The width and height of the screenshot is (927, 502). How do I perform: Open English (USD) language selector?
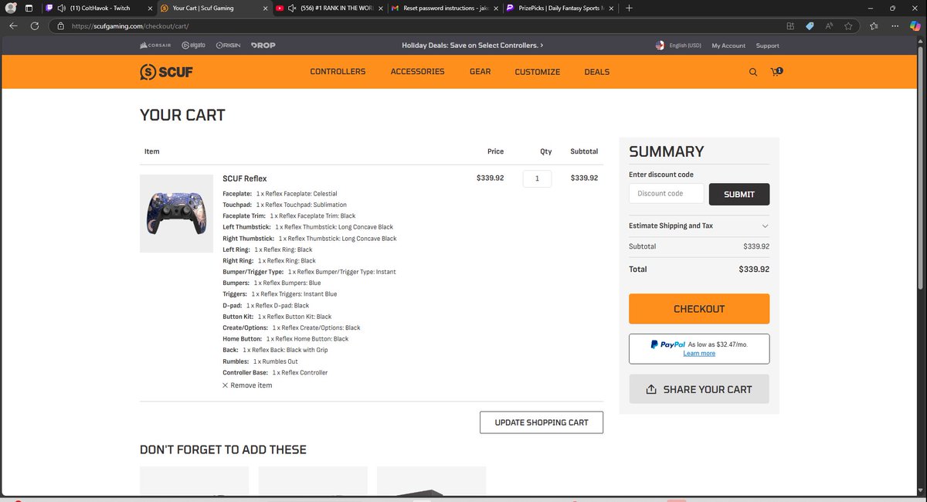pos(685,46)
